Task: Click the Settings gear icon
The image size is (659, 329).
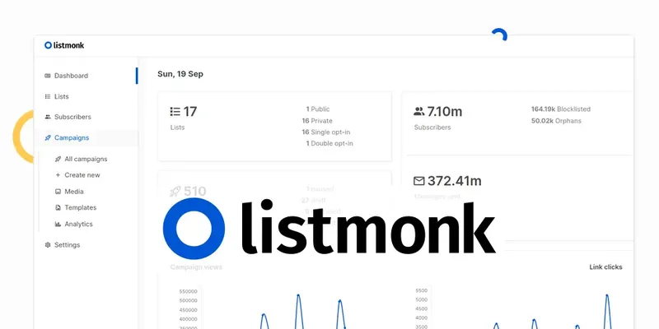Action: 48,245
